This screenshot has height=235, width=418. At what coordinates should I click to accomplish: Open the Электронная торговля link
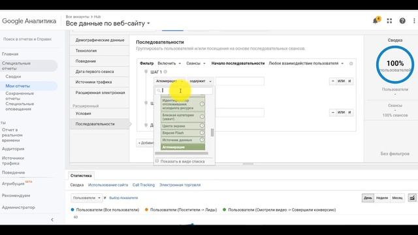point(180,185)
